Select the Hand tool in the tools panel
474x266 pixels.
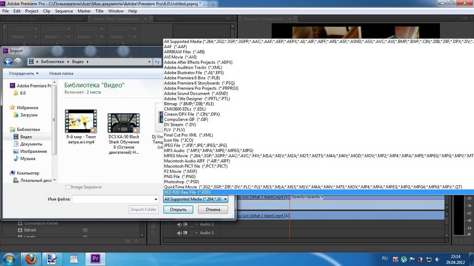click(153, 225)
